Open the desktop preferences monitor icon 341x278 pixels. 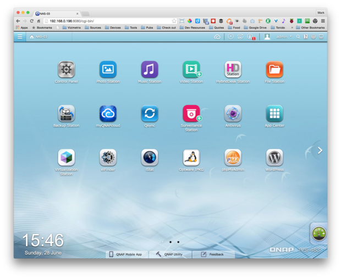(321, 37)
